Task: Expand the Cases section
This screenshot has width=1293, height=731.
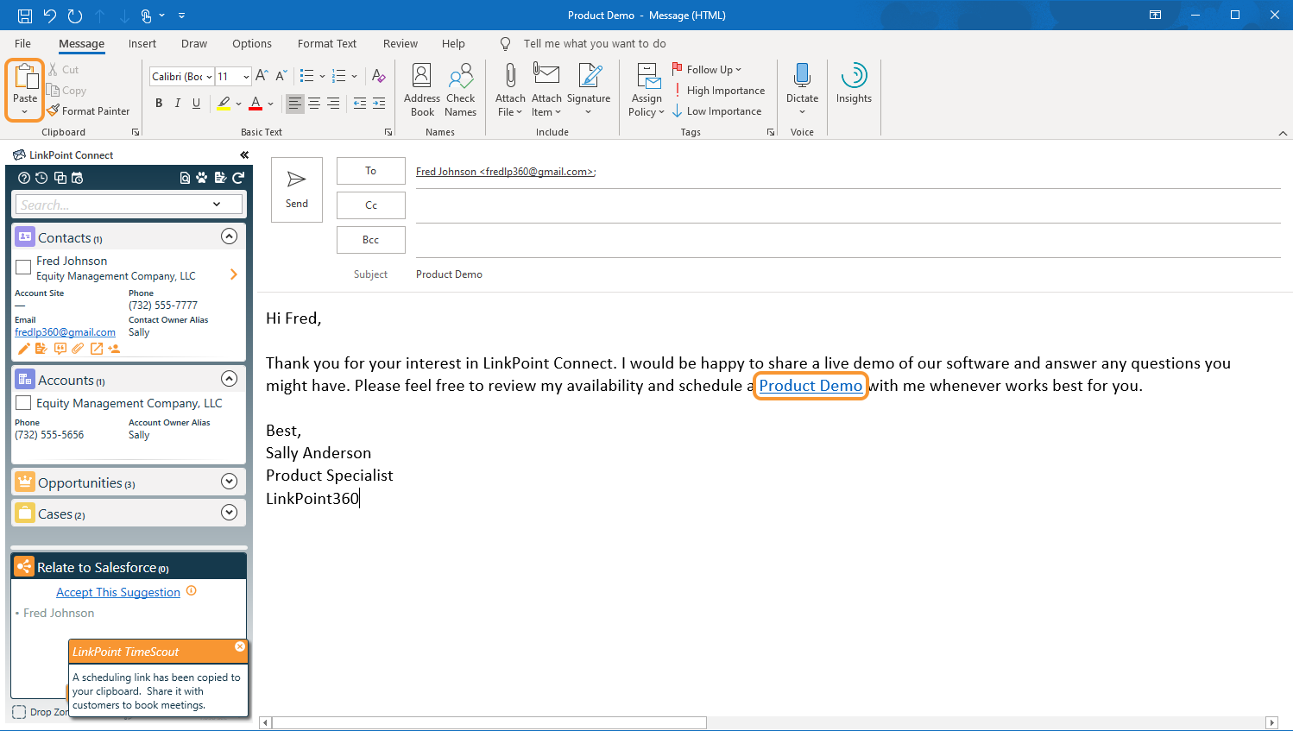Action: click(229, 512)
